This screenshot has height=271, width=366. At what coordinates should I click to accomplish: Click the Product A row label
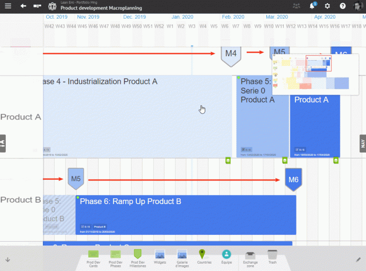coord(21,117)
